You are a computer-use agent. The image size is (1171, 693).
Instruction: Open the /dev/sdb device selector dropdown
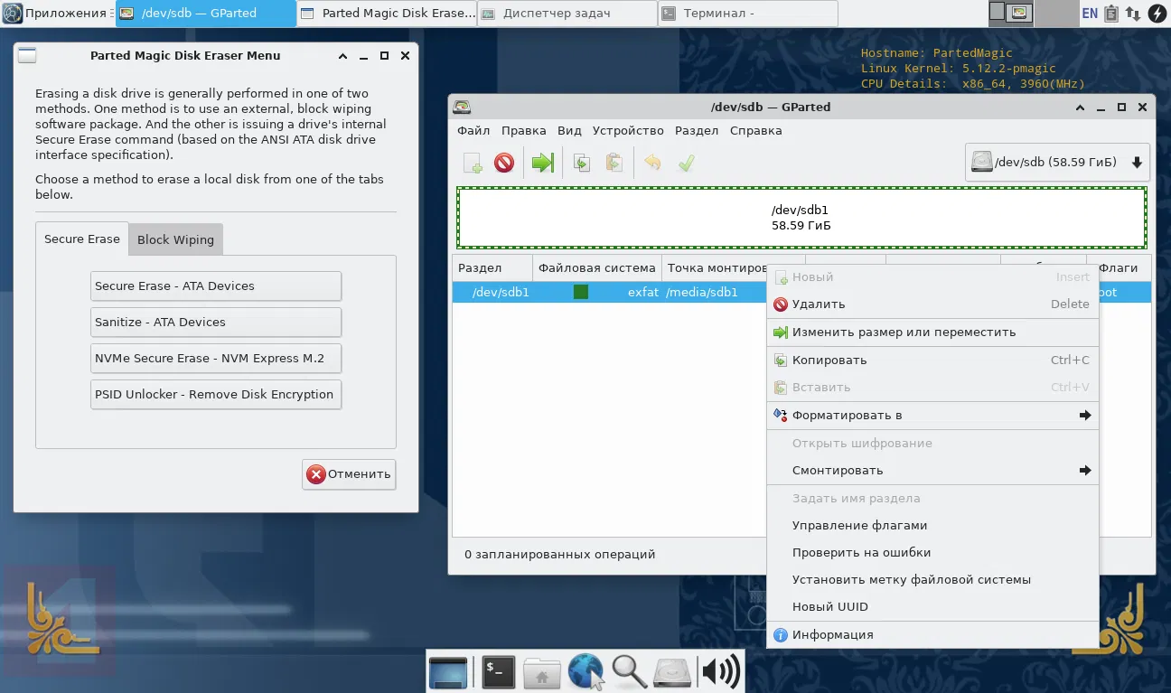click(1057, 163)
